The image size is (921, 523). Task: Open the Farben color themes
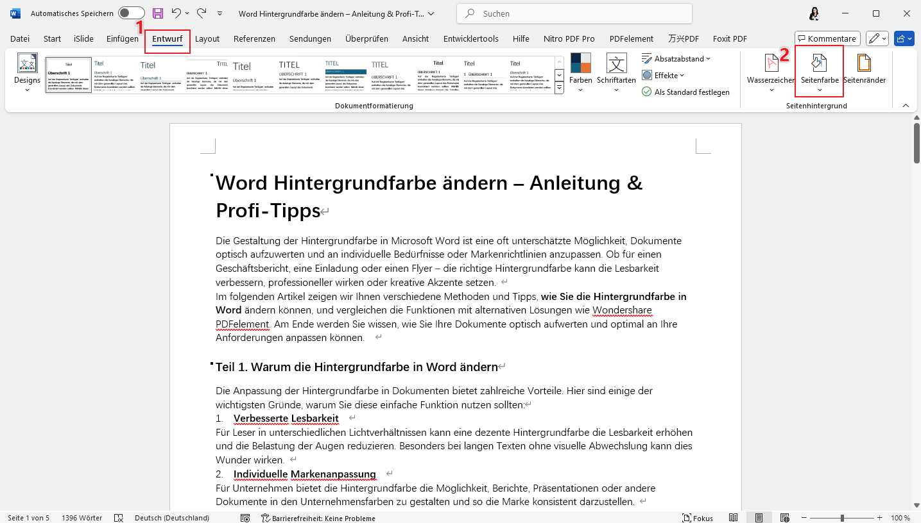pos(581,73)
